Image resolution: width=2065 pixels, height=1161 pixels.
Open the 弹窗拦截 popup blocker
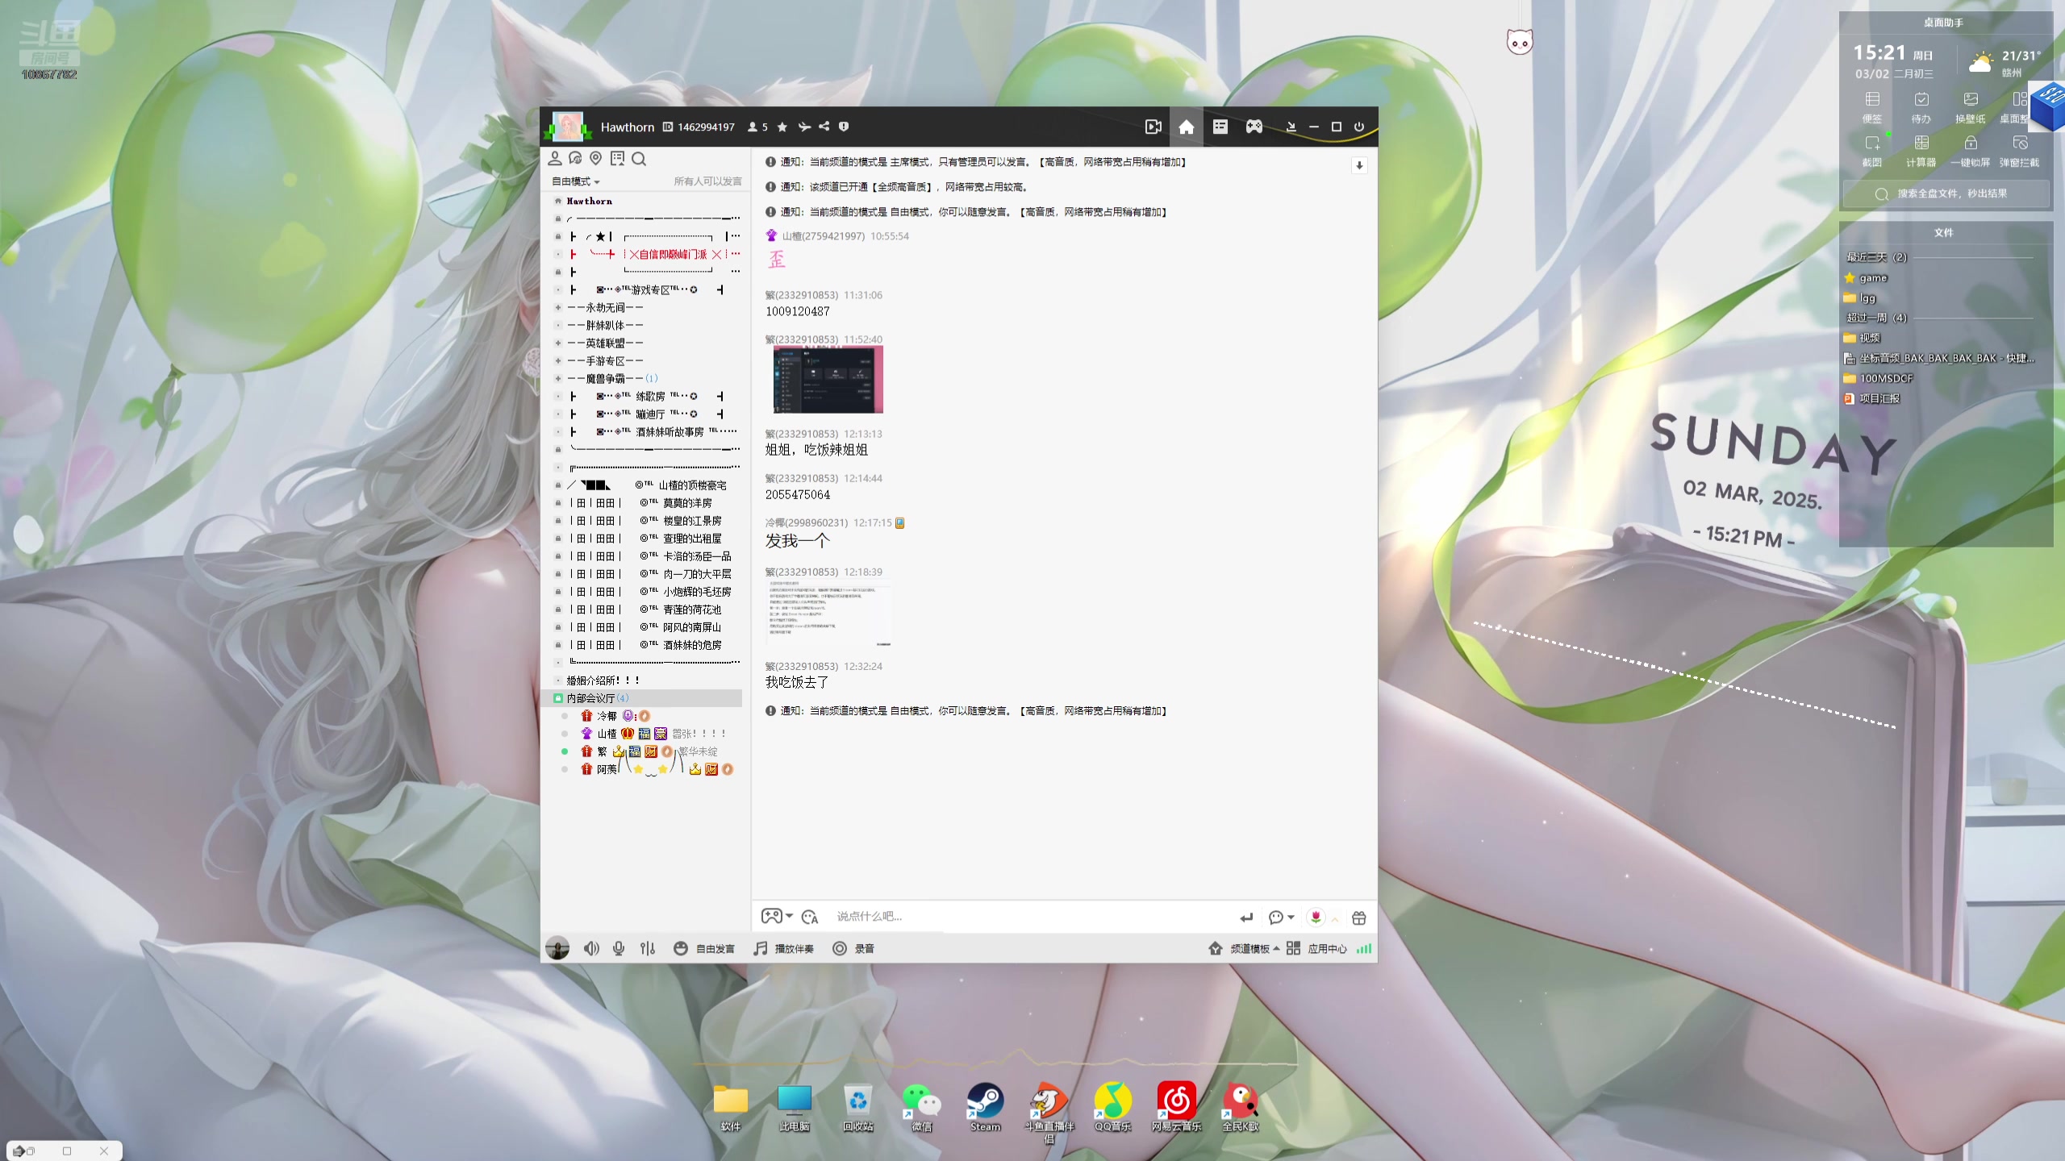point(2020,151)
